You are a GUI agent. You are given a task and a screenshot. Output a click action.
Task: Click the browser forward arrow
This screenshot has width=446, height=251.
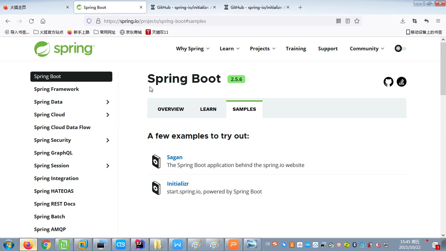tap(20, 21)
